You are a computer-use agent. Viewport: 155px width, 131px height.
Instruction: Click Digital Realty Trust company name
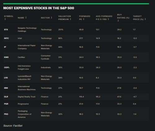26,97
